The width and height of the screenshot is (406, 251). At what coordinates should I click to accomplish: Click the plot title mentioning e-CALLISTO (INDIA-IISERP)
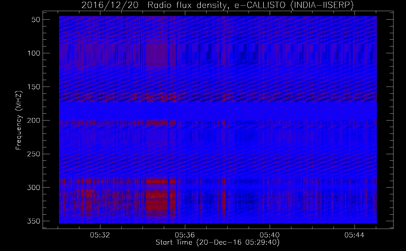point(218,5)
